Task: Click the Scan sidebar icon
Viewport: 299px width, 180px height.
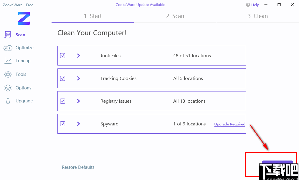Action: 8,35
